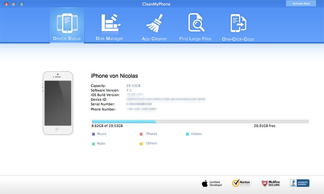
Task: Click the red Photos color swatch
Action: [x=141, y=134]
